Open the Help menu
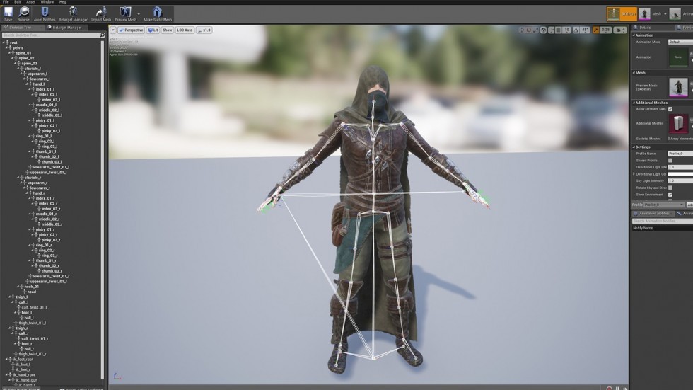Viewport: 693px width, 390px height. pyautogui.click(x=63, y=1)
